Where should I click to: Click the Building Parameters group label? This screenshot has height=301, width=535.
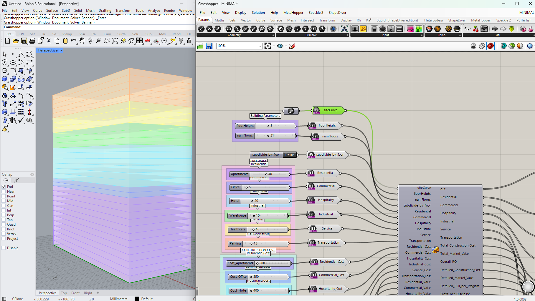(x=265, y=116)
